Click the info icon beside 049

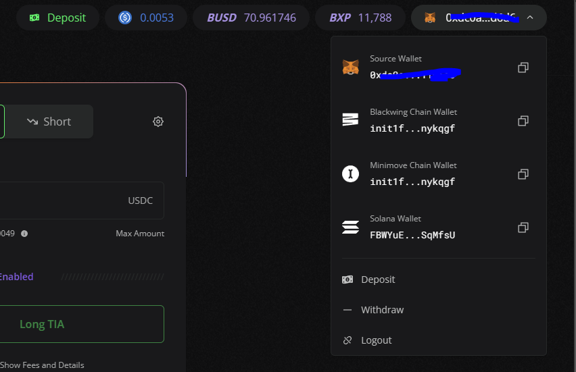click(24, 234)
